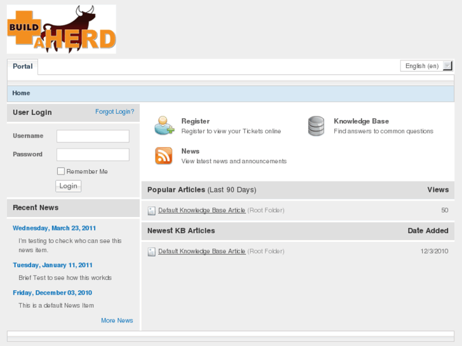Viewport: 462px width, 346px height.
Task: Click the Remember Me label text
Action: tap(87, 171)
